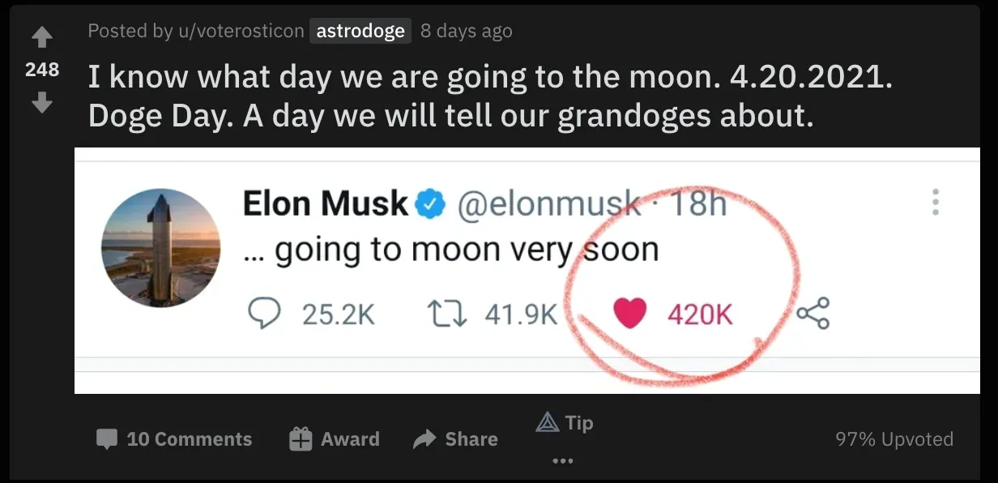Click the comments speech bubble icon

109,438
